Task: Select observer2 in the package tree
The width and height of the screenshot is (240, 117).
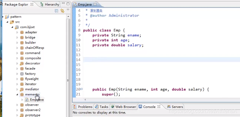Action: (33, 110)
